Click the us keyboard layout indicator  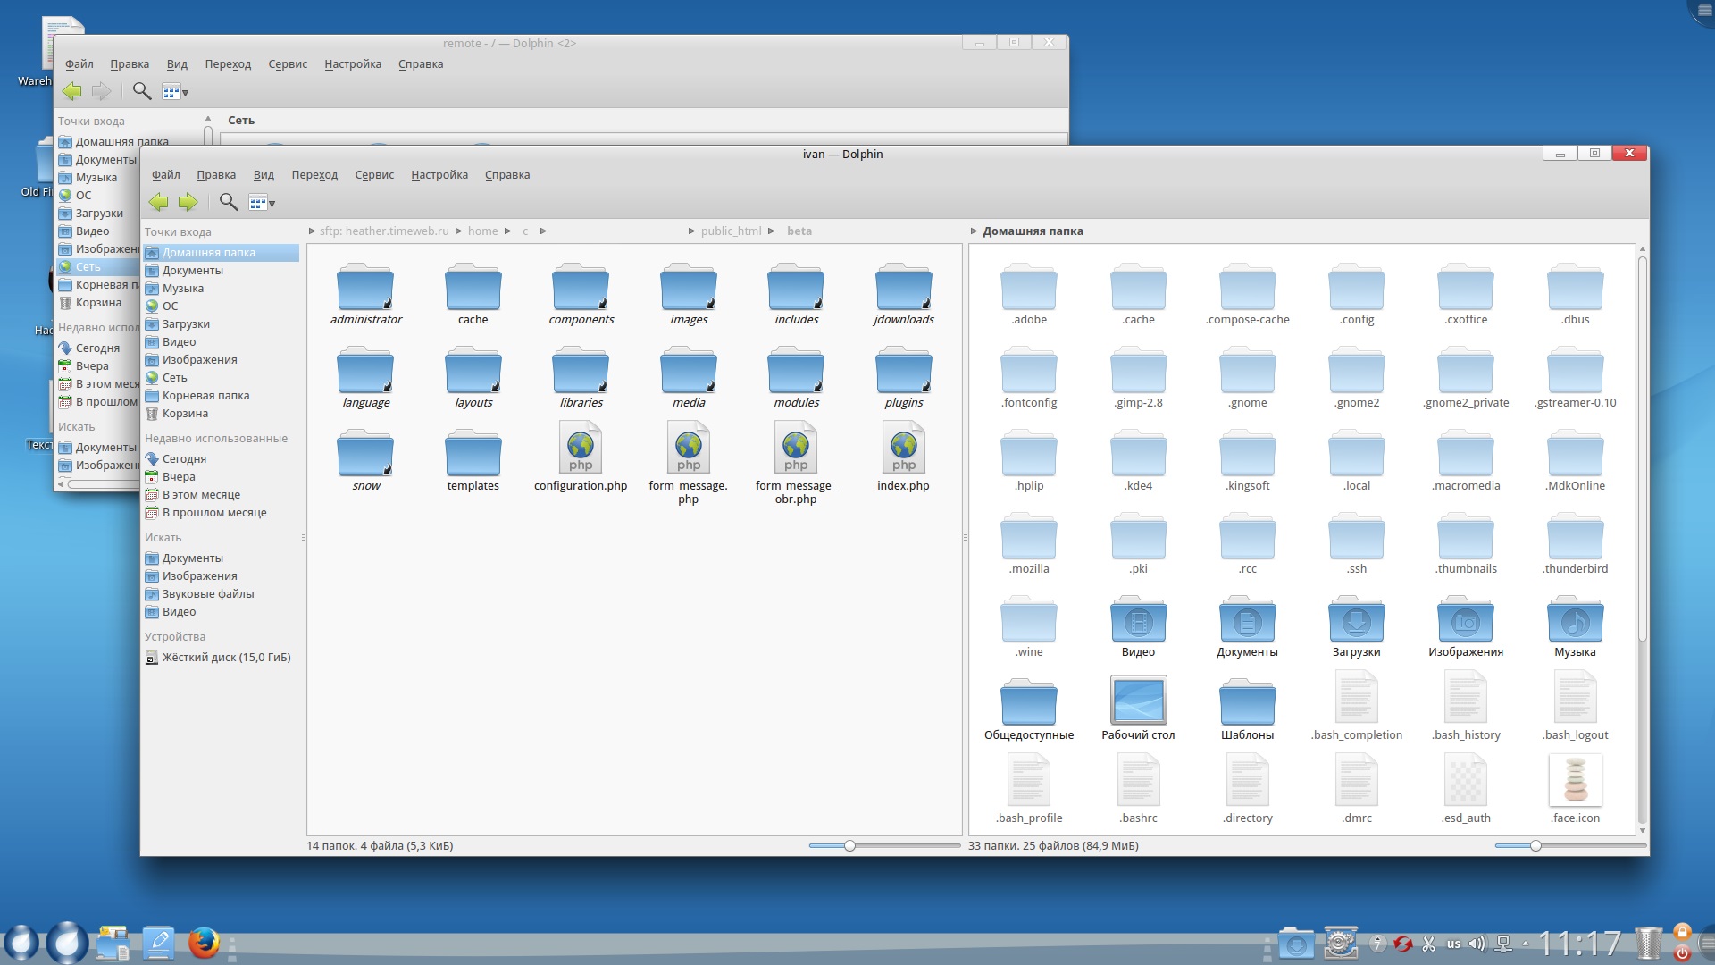[1453, 944]
